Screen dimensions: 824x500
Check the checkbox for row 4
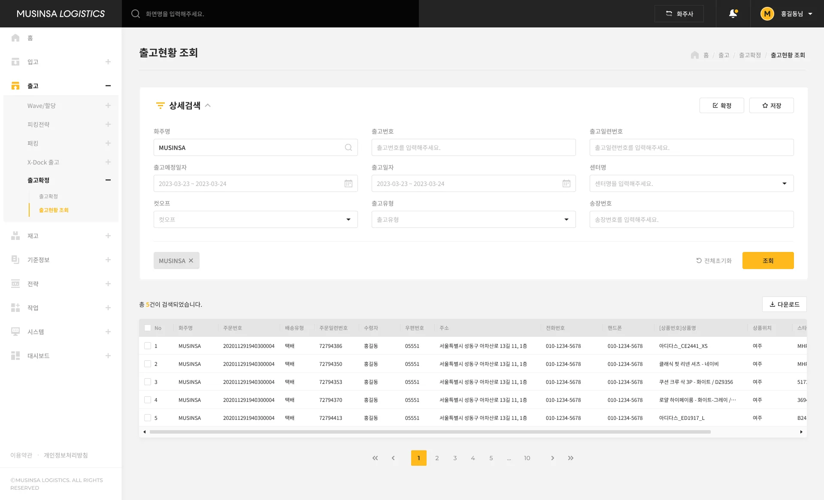[x=148, y=400]
